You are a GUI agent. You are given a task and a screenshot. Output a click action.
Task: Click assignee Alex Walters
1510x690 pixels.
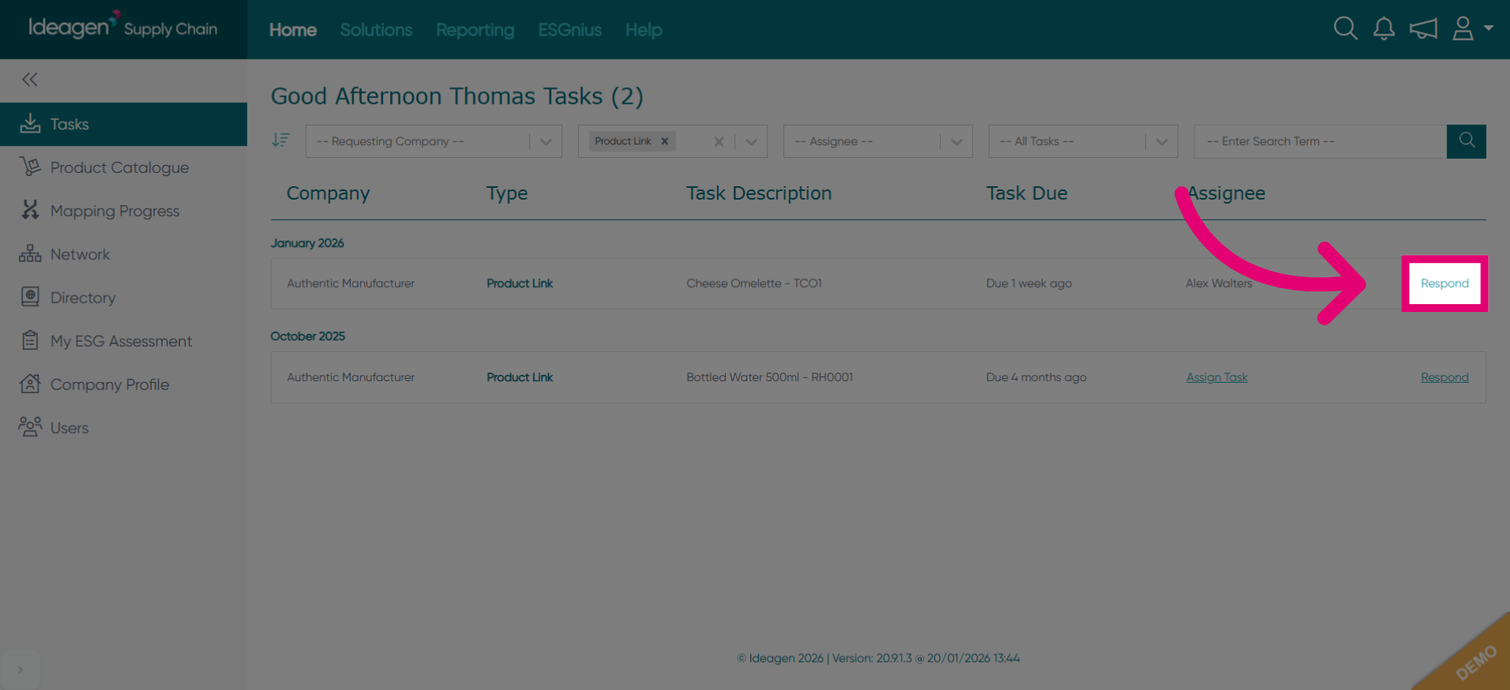pyautogui.click(x=1218, y=283)
